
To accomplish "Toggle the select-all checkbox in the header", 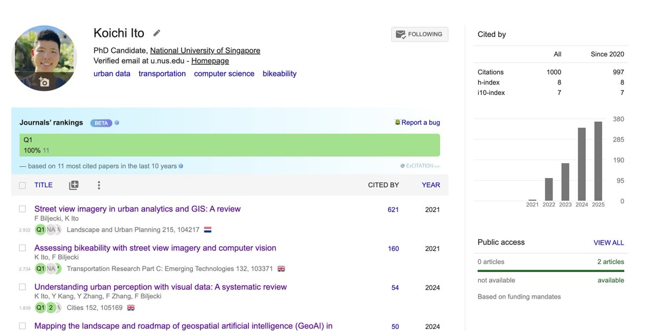I will [x=22, y=186].
